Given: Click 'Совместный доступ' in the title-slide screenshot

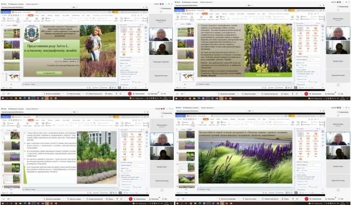Looking at the screenshot, I should pyautogui.click(x=94, y=94).
